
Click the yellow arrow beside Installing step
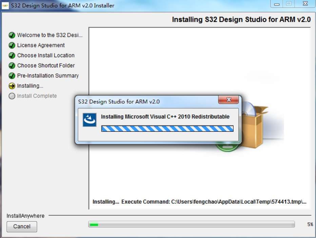[12, 86]
